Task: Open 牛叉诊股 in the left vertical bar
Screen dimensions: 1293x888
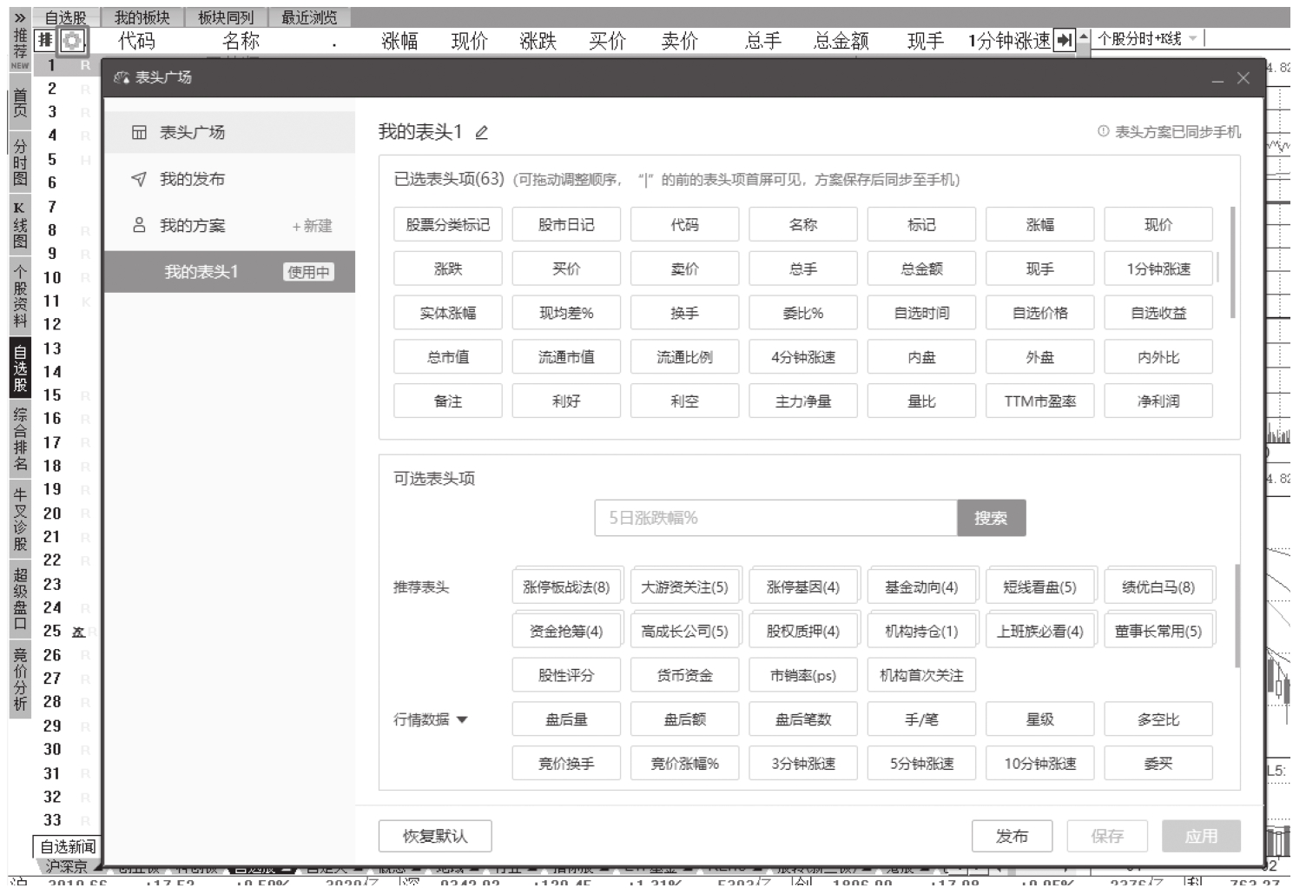Action: [20, 520]
